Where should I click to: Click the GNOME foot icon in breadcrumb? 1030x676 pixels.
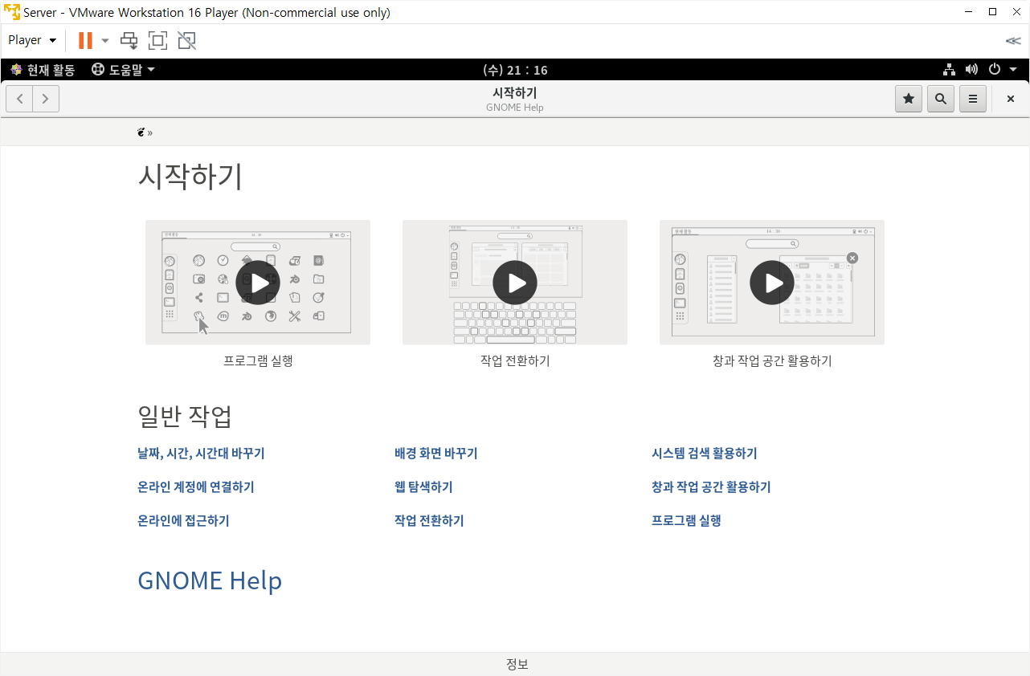click(x=141, y=132)
